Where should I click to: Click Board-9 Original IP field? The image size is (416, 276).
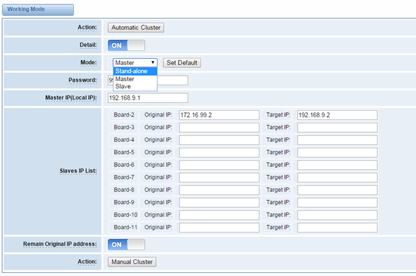coord(219,202)
